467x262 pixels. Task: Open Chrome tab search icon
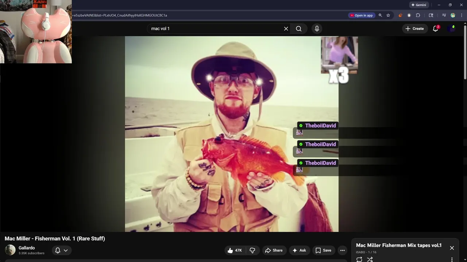pos(431,15)
